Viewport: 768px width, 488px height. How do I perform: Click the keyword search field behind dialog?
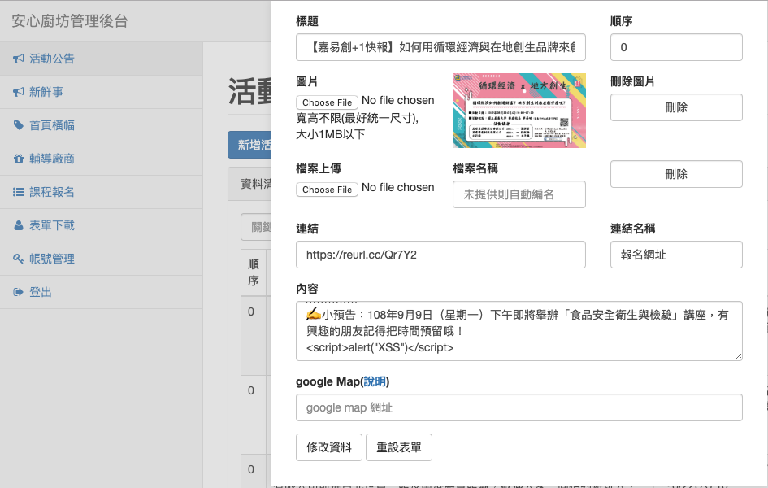(256, 227)
